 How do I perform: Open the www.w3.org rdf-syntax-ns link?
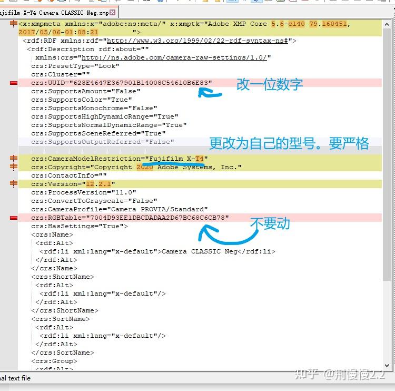[x=197, y=41]
